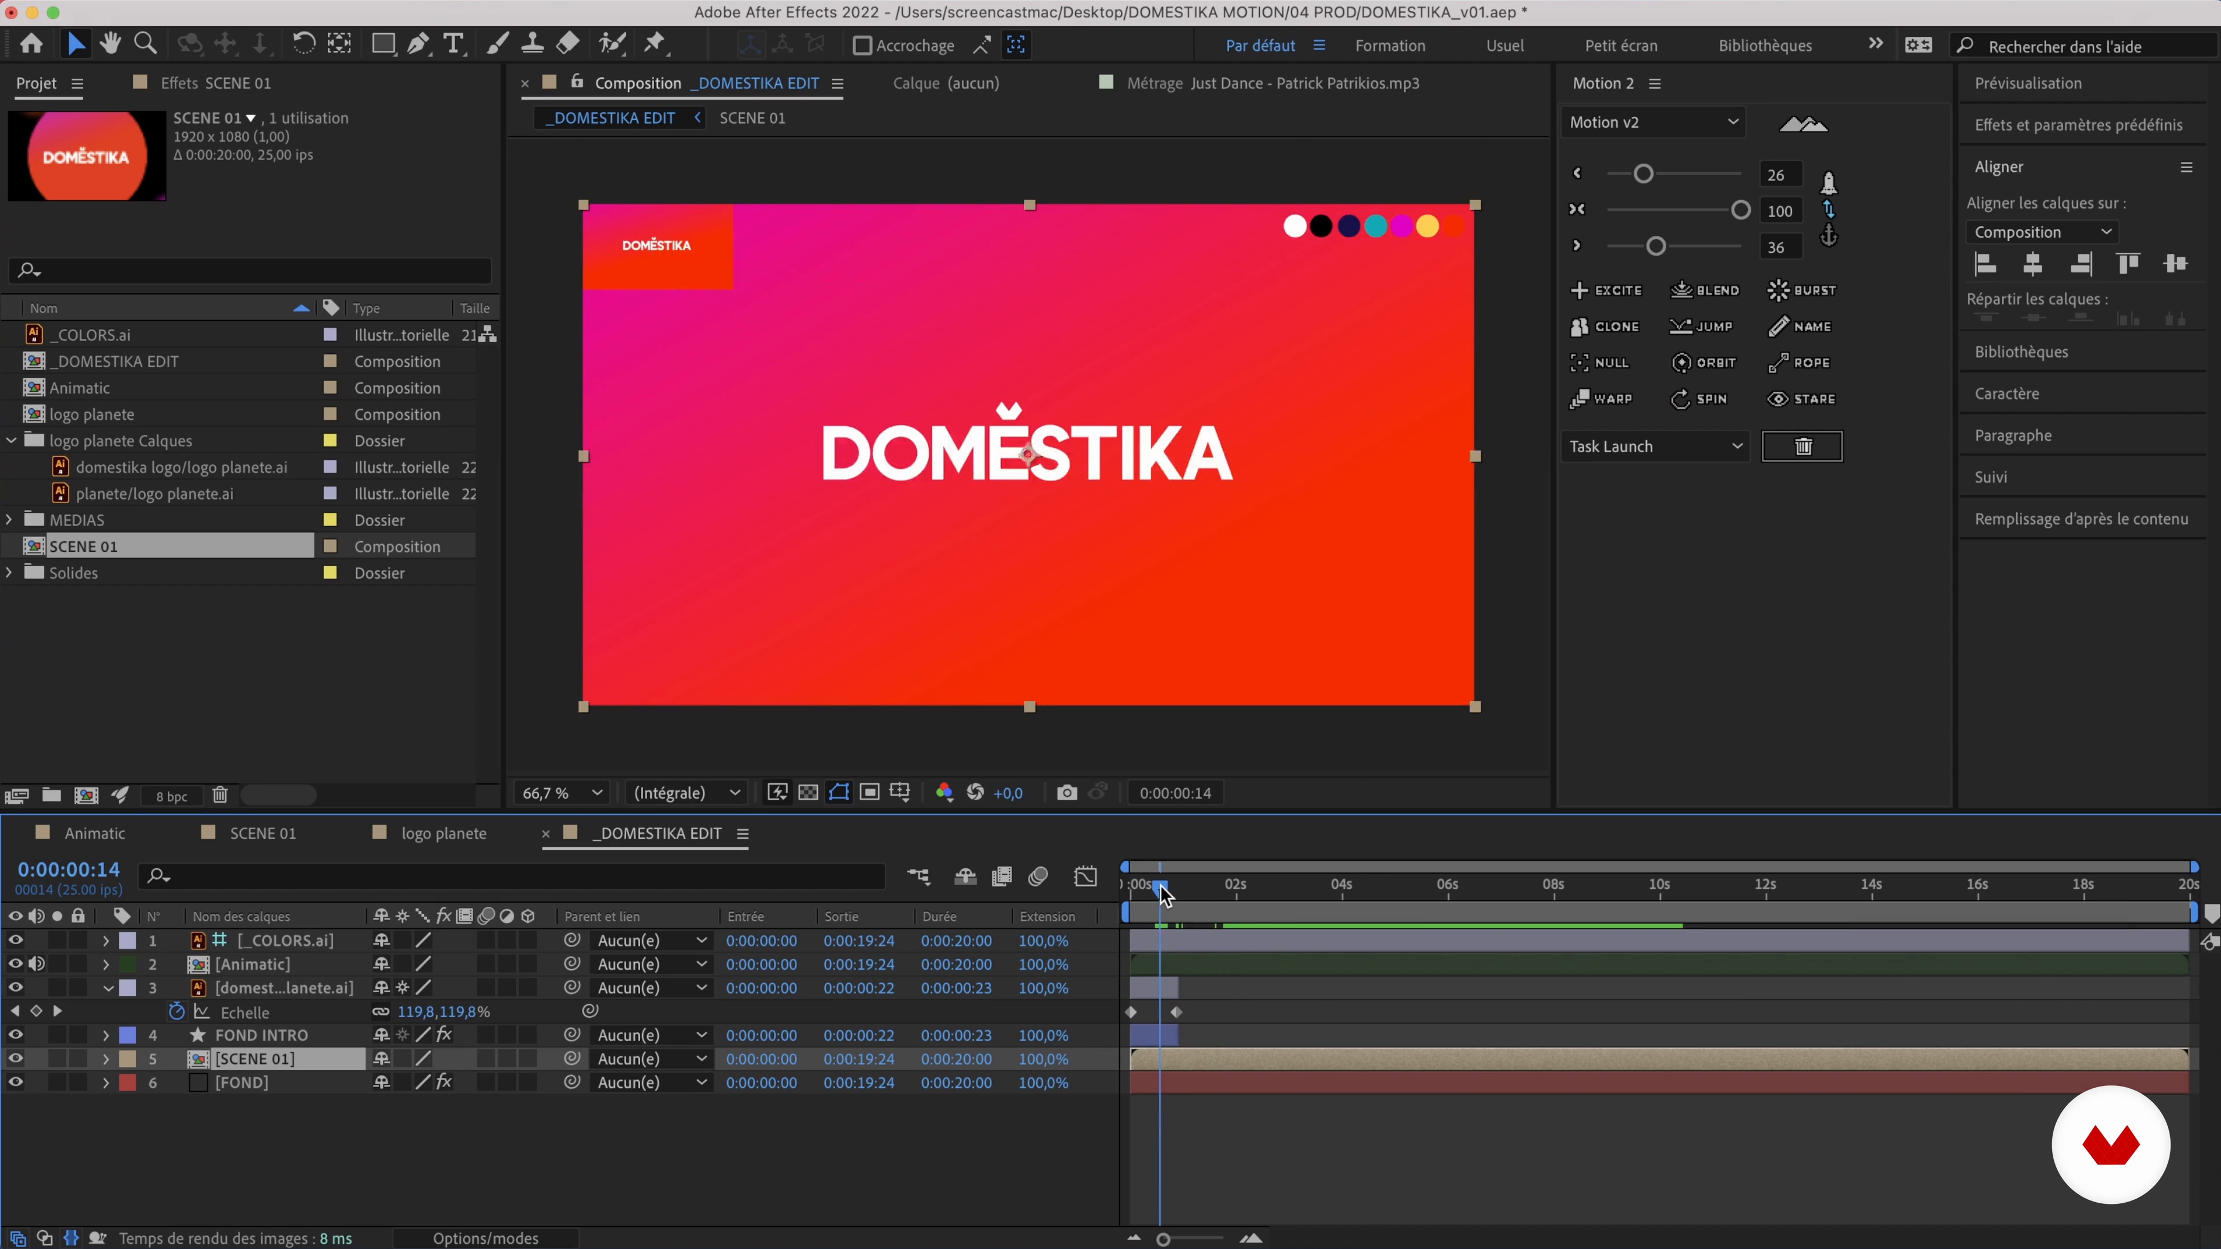Open the Prévisualisation panel
The image size is (2221, 1249).
point(2028,84)
